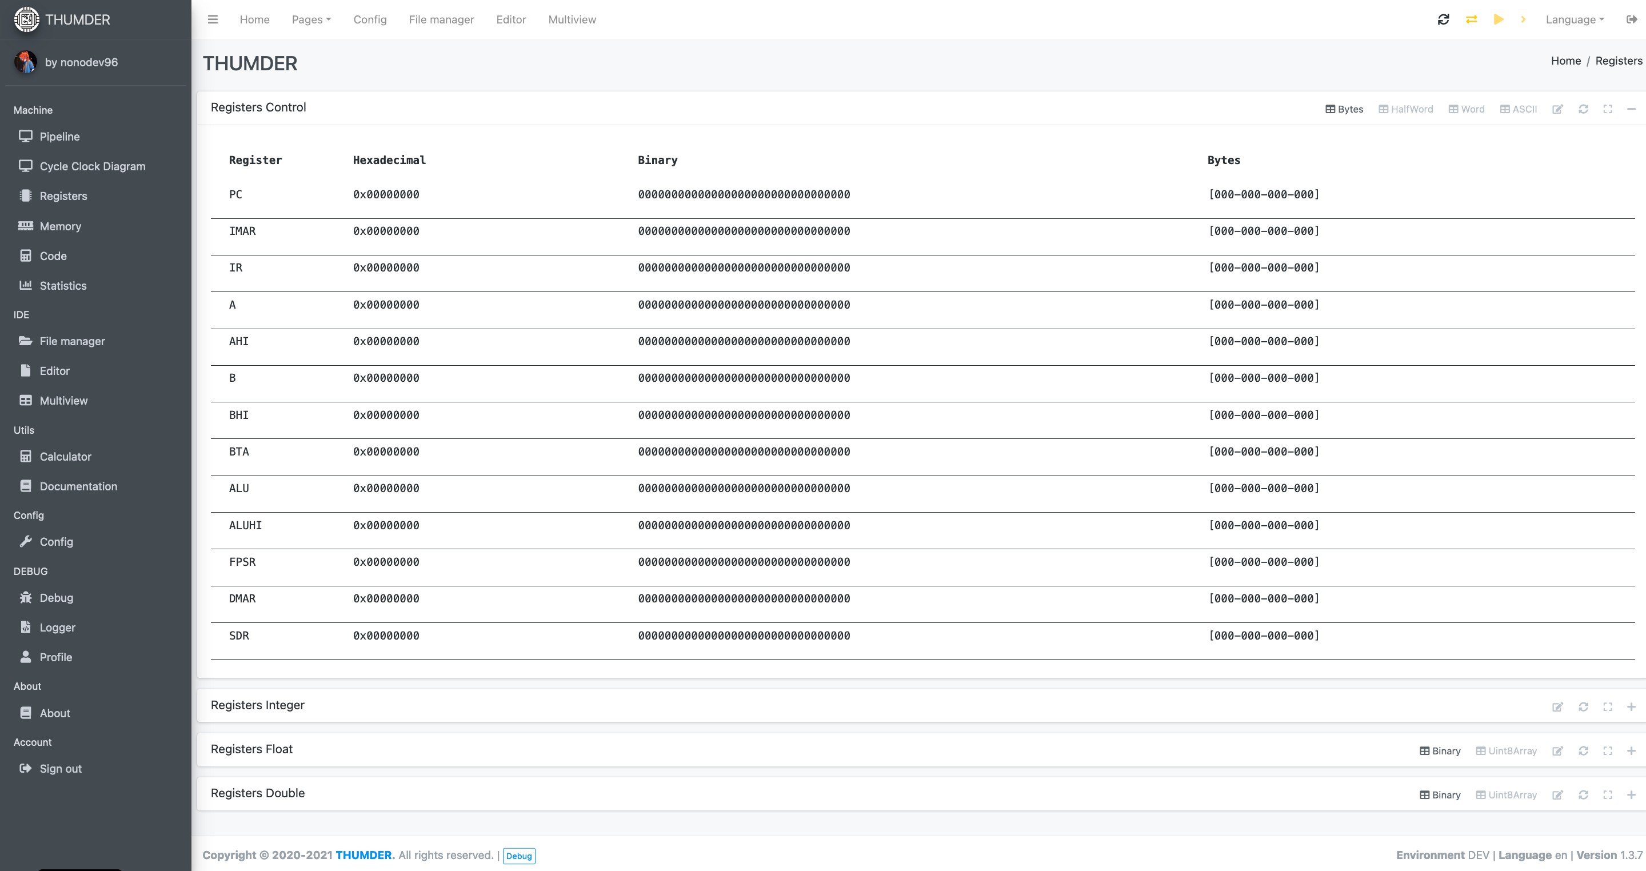
Task: Open Editor from top navbar
Action: click(x=511, y=19)
